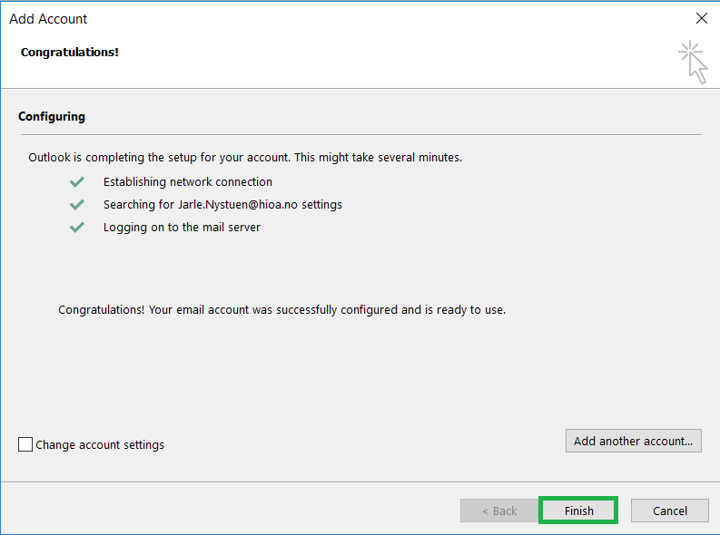Click the successfully configured confirmation message

point(282,310)
